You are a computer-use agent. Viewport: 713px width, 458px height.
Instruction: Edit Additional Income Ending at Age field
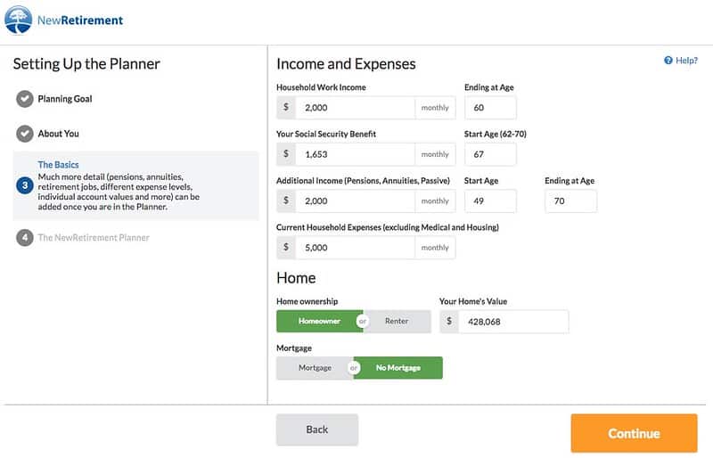(570, 201)
